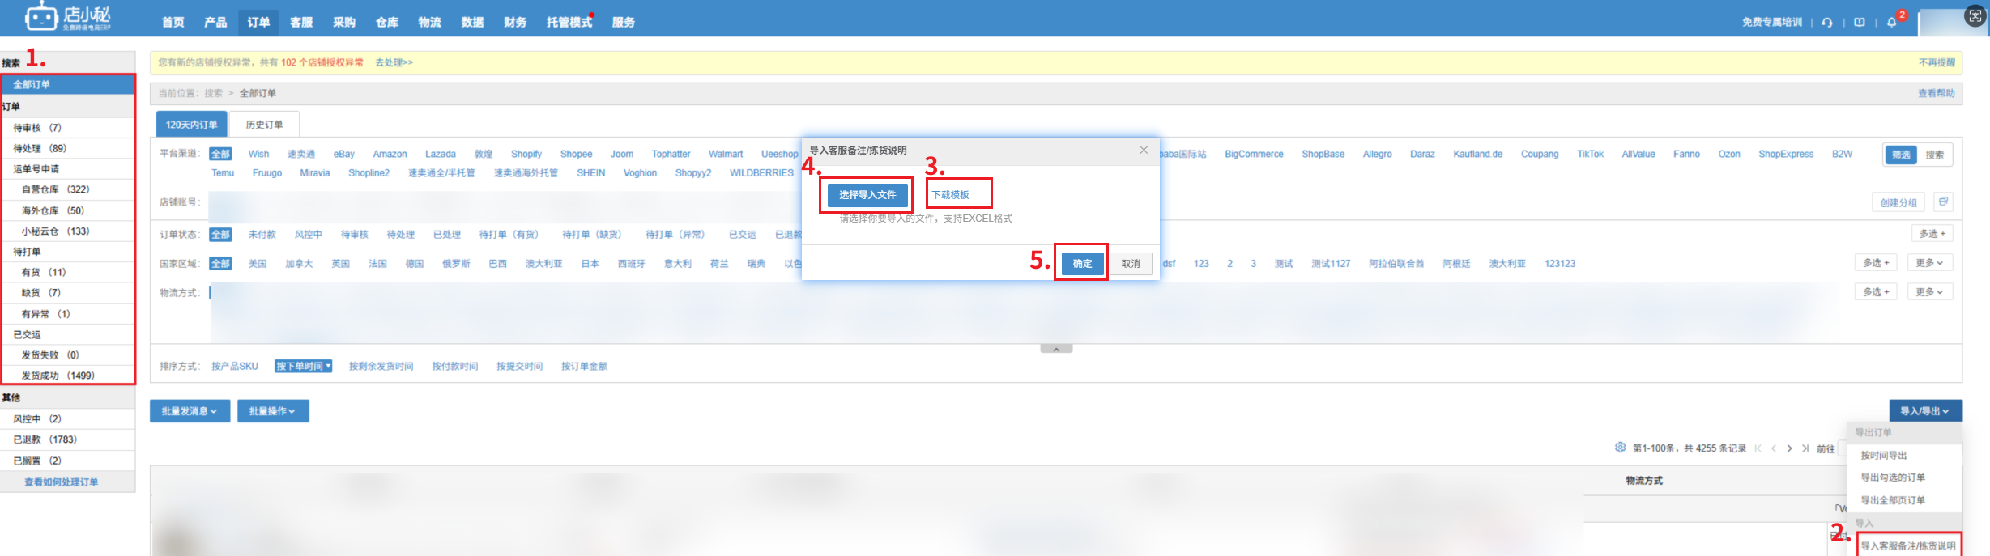
Task: Click 多选+ in order status row
Action: coord(1932,234)
